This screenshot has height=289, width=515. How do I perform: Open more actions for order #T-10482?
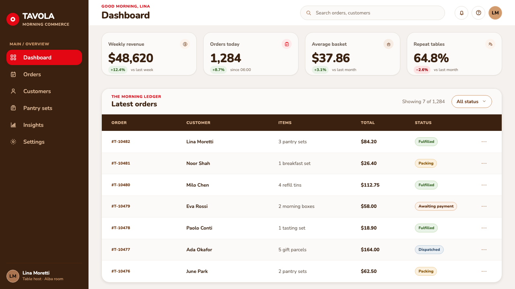[x=484, y=142]
